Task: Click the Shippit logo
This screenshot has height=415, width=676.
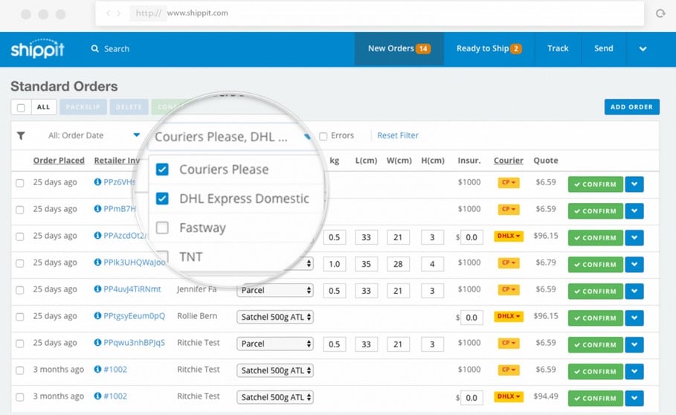Action: tap(37, 48)
